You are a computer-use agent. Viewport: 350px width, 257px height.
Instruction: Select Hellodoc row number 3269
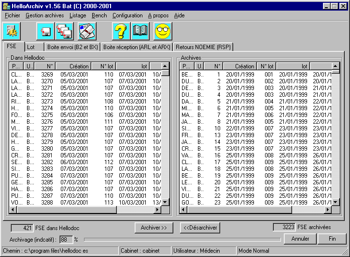[x=85, y=75]
